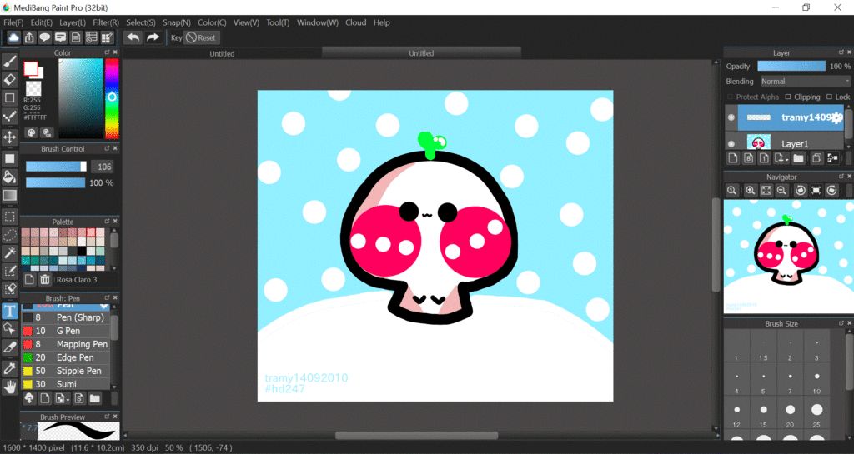Enable the layer Lock checkbox
The image size is (854, 454).
point(829,97)
